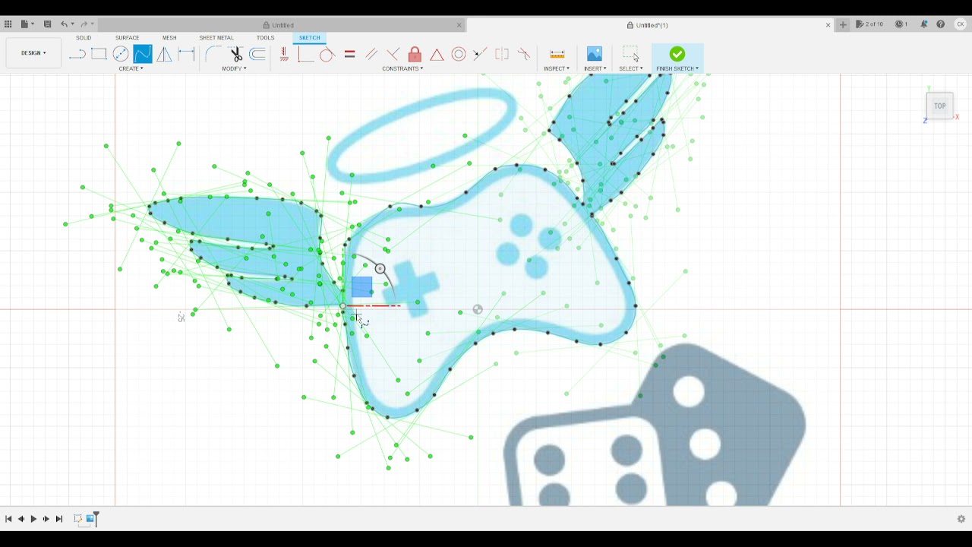This screenshot has width=972, height=547.
Task: Switch to the Mesh tab
Action: click(169, 37)
